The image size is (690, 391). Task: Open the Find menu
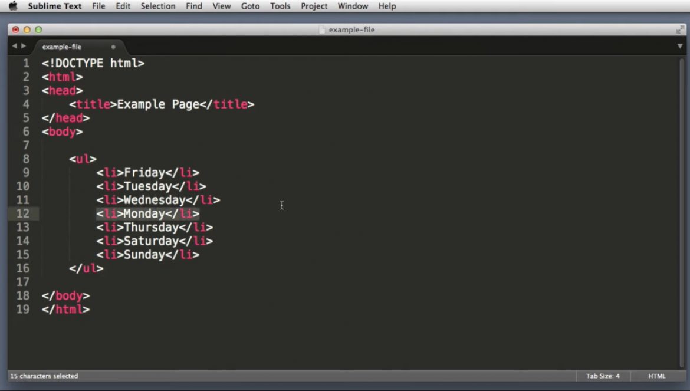point(193,6)
